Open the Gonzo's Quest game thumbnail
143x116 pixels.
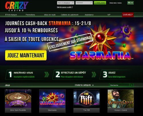tap(121, 101)
